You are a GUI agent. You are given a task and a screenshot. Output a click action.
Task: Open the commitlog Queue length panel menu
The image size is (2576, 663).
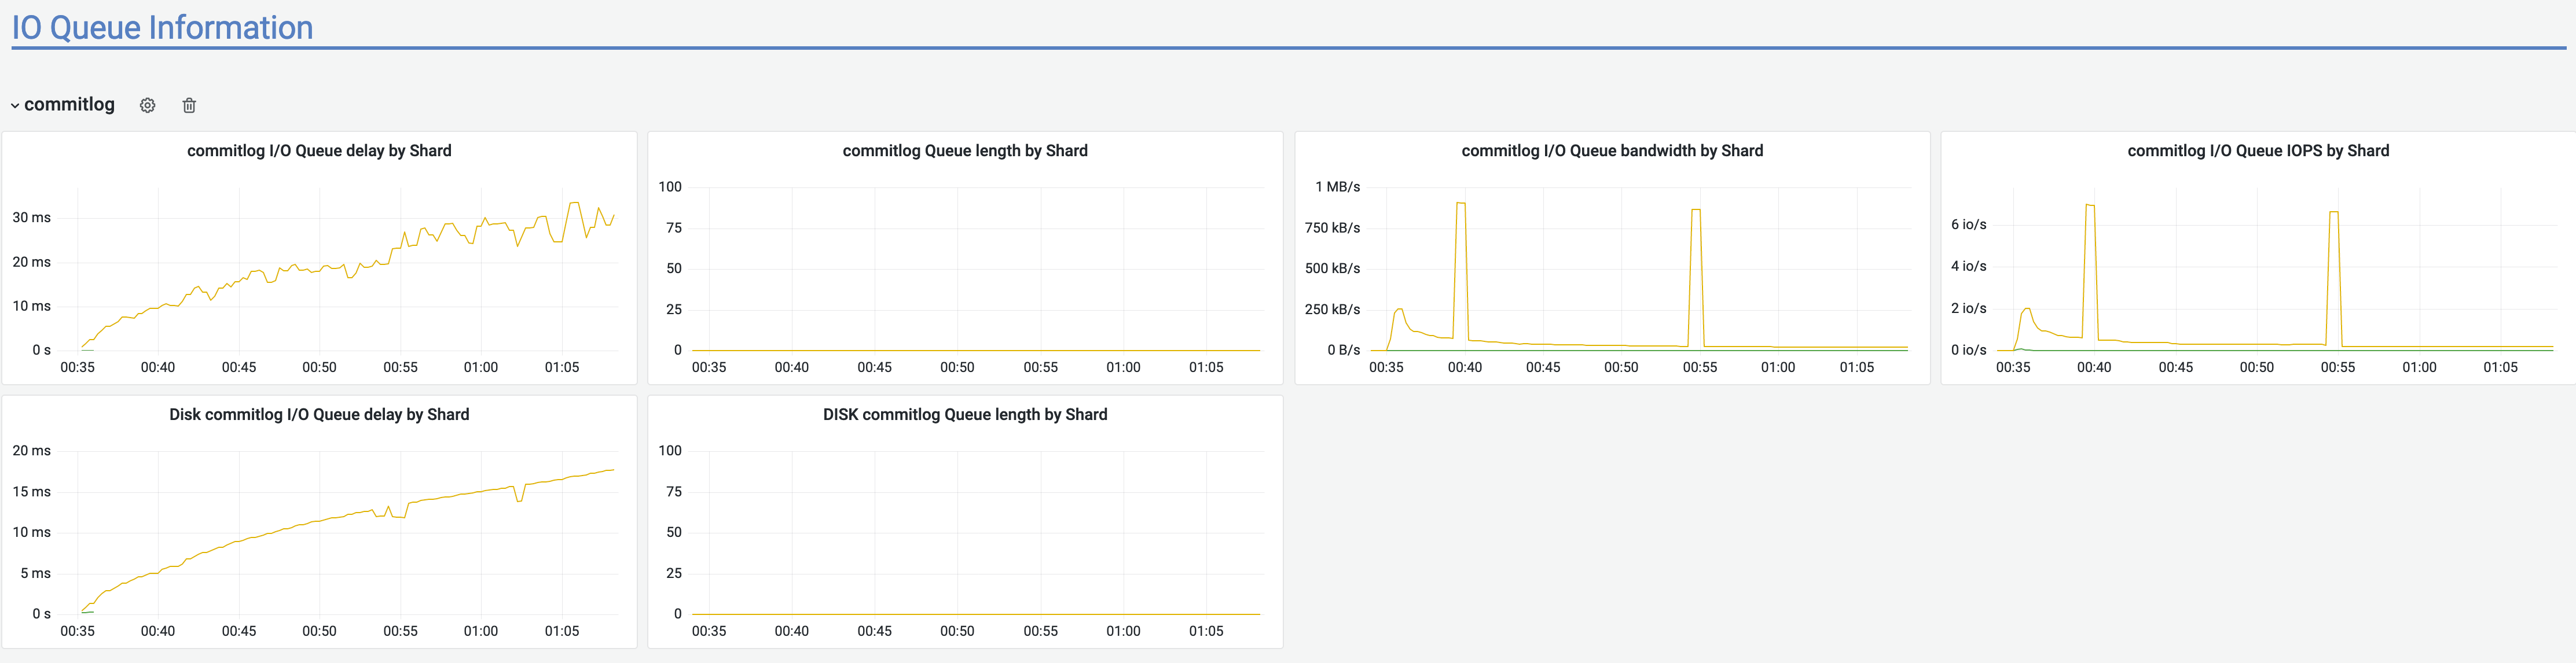point(965,150)
